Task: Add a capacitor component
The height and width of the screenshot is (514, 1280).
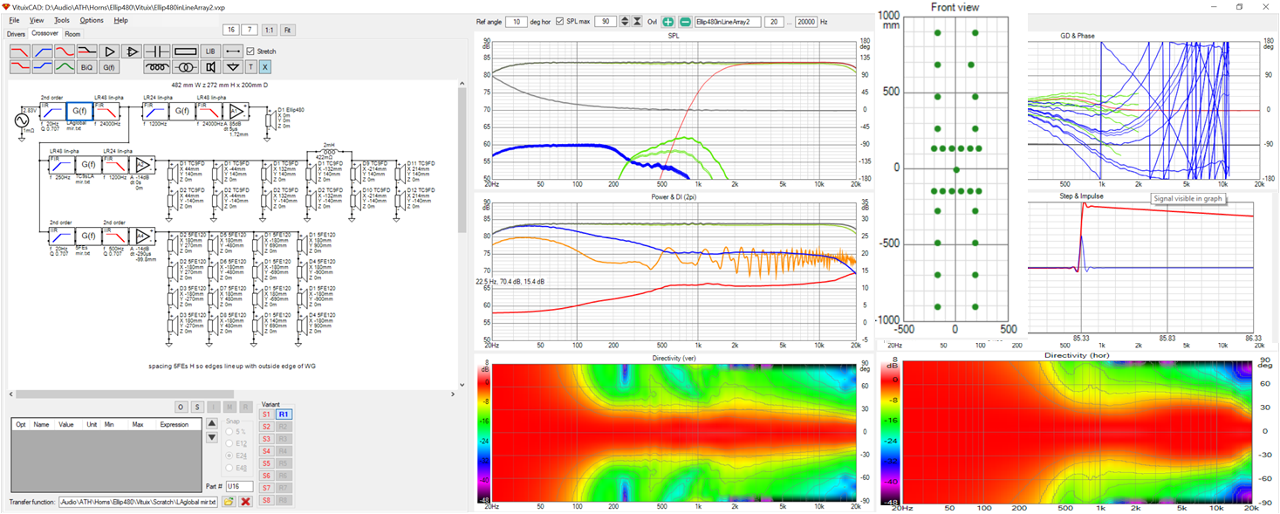Action: 157,51
